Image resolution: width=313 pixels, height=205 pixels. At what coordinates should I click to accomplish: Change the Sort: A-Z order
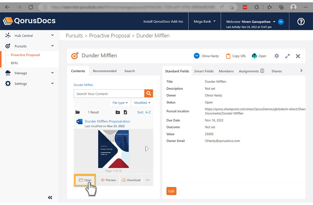[x=144, y=112]
